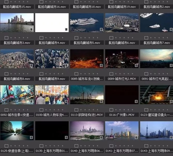The width and height of the screenshot is (173, 156).
Task: Select the 0123-建筑建设镜头一 welding sparks thumbnail
Action: tap(157, 95)
